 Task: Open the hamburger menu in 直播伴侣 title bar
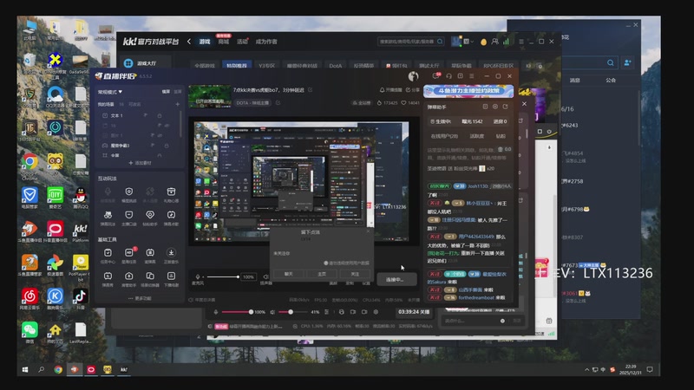[x=472, y=76]
